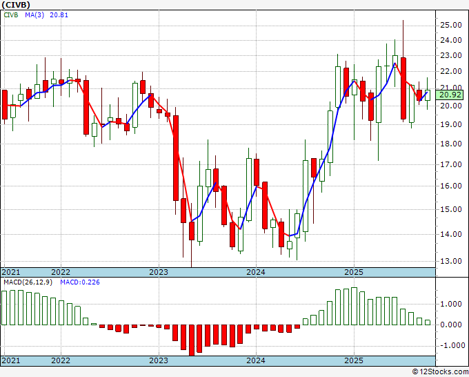469x377 pixels.
Task: Click 2022 on the MACD panel timeline
Action: 61,360
